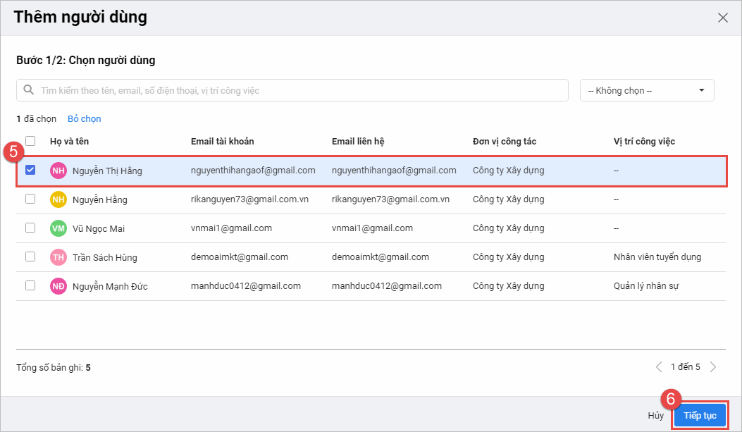This screenshot has width=742, height=432.
Task: Click account email demoaimkt@gmail.com
Action: 240,257
